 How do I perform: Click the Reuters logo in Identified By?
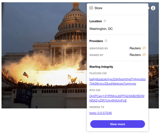[x=144, y=48]
